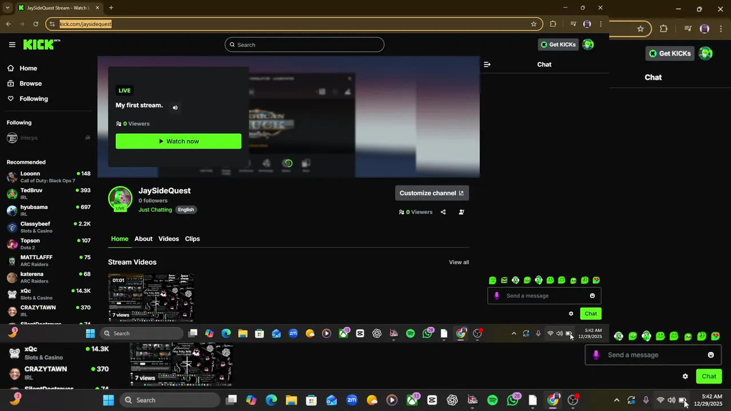The height and width of the screenshot is (411, 731).
Task: Click the magnified green Chat send button
Action: pos(709,376)
